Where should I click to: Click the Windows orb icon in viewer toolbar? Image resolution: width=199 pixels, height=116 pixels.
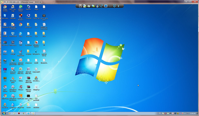pos(97,6)
